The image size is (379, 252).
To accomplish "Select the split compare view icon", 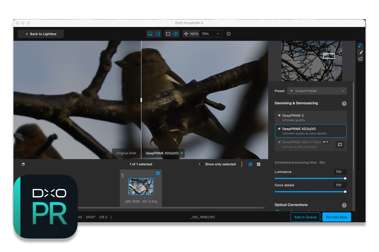I will [176, 34].
